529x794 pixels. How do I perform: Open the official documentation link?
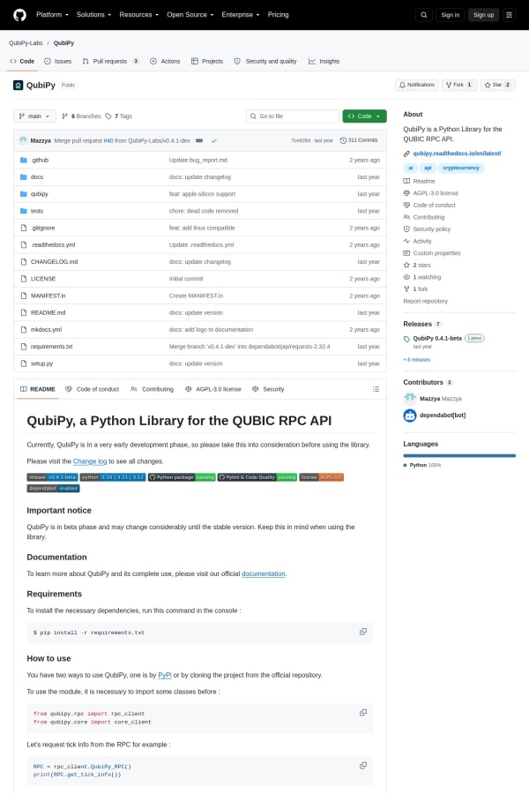pos(264,573)
